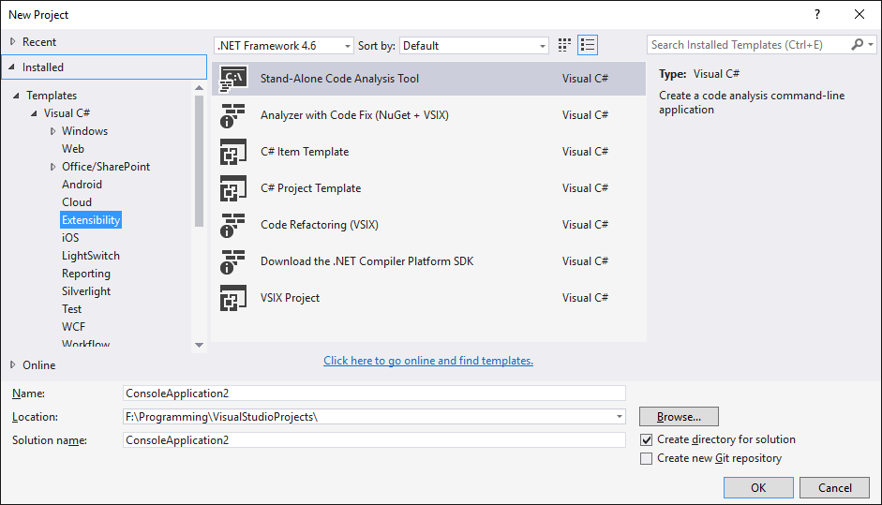
Task: Uncheck Create directory for solution
Action: pyautogui.click(x=646, y=439)
